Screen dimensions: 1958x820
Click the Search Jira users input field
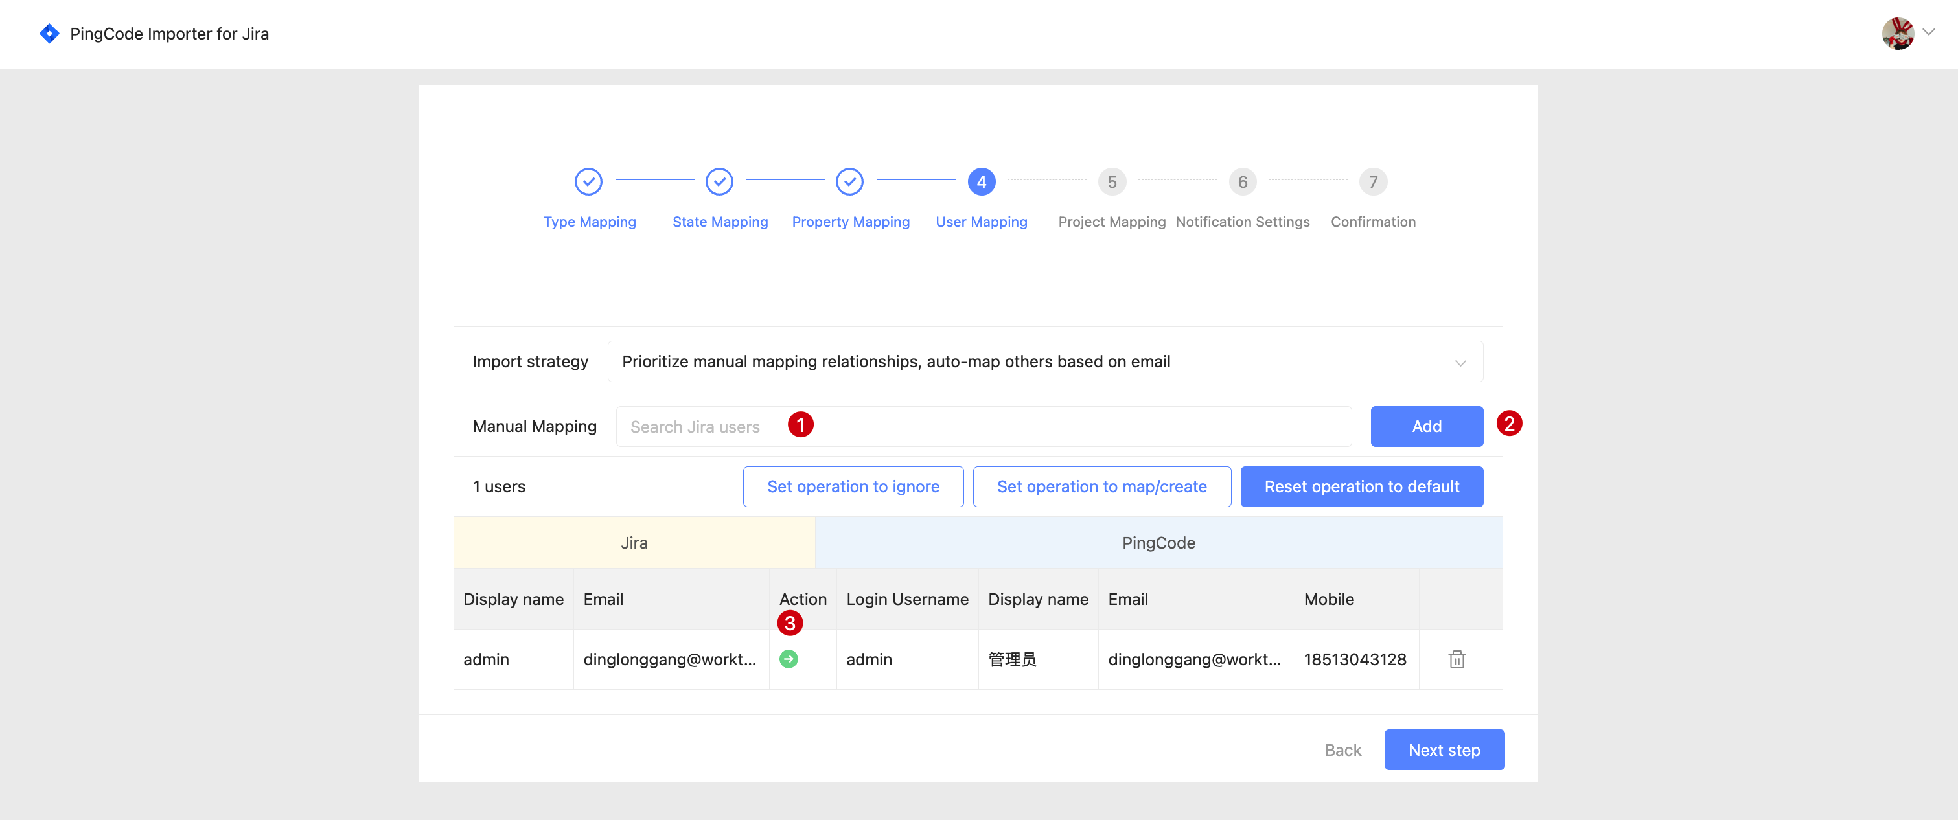click(912, 426)
